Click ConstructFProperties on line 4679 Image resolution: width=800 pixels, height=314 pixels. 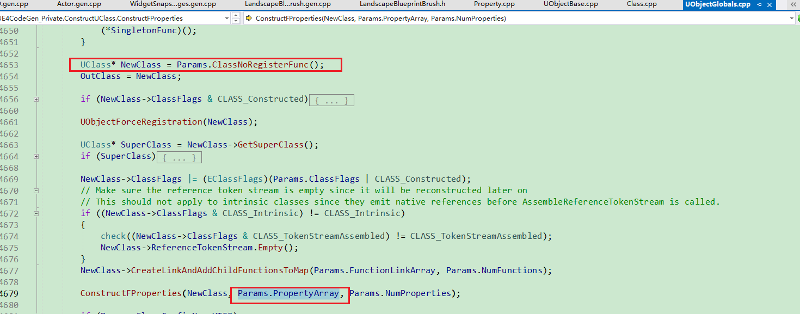(131, 293)
